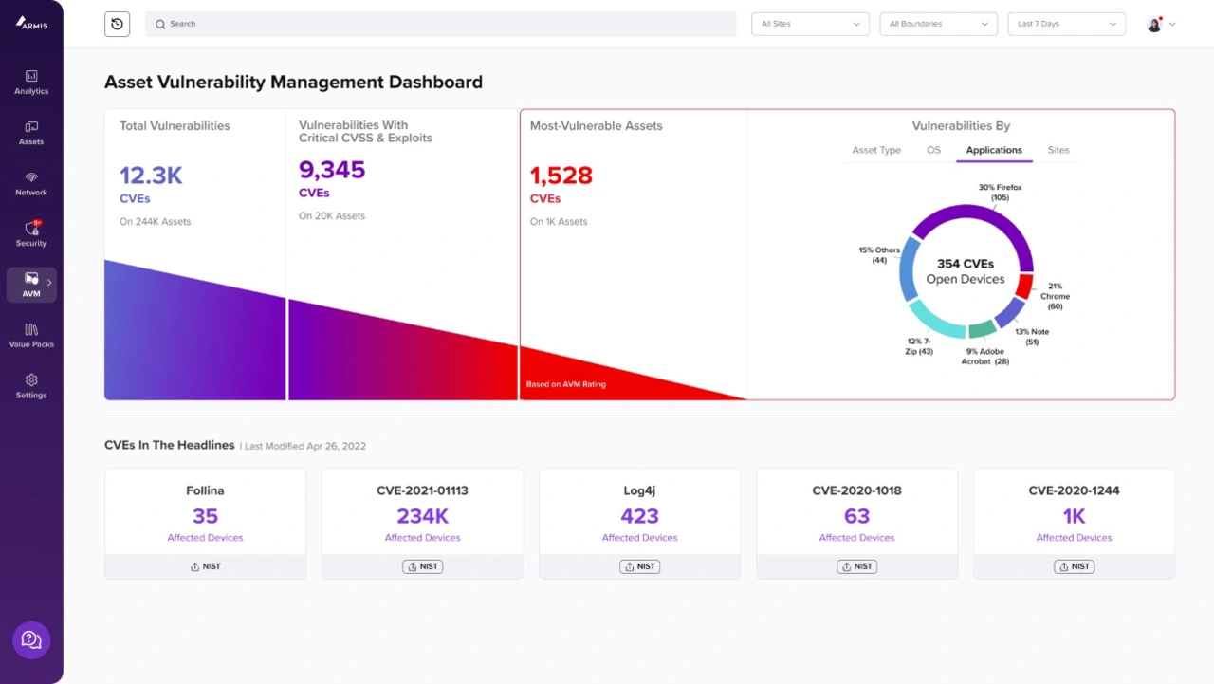Viewport: 1214px width, 684px height.
Task: Switch to the Asset Type tab
Action: (876, 150)
